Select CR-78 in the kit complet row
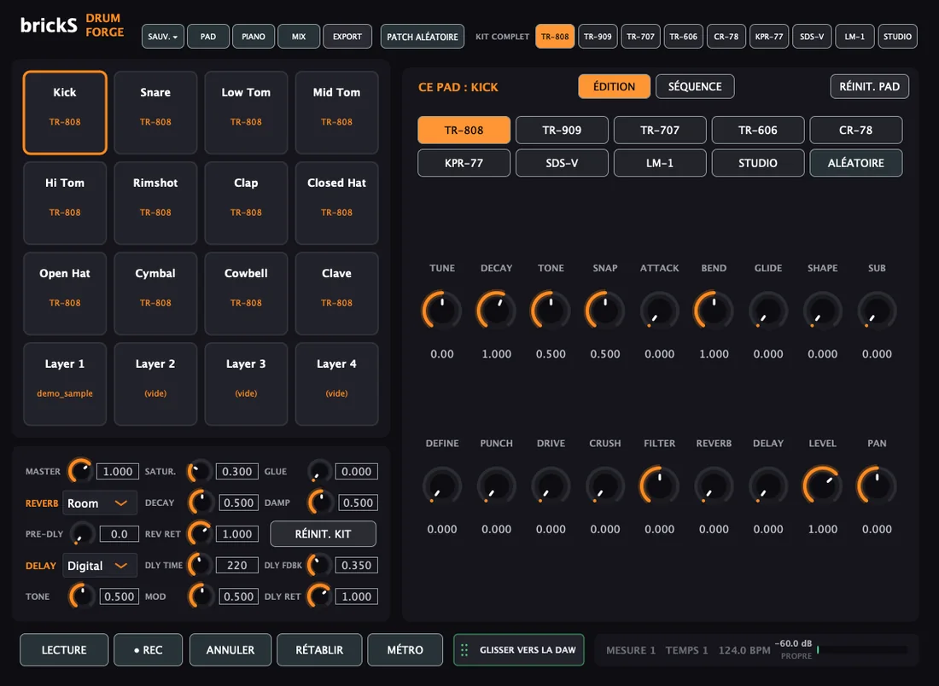This screenshot has height=686, width=939. (726, 37)
